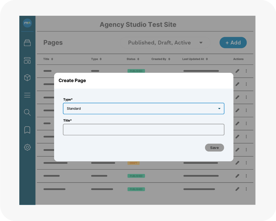Image resolution: width=276 pixels, height=221 pixels.
Task: Focus the Title input field
Action: click(x=144, y=130)
